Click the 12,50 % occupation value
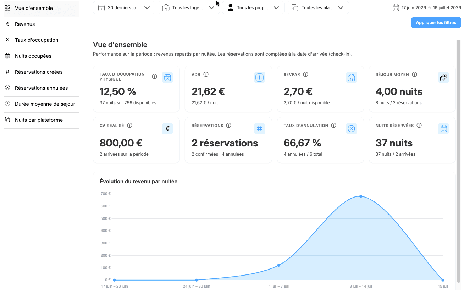Viewport: 464px width, 294px height. coord(118,91)
